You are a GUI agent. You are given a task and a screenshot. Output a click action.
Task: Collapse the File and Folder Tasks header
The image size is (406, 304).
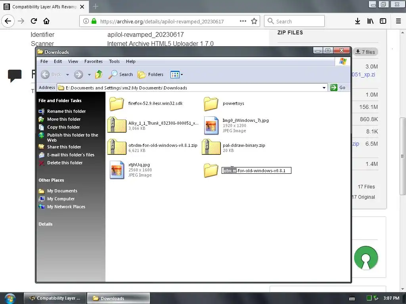coord(60,101)
